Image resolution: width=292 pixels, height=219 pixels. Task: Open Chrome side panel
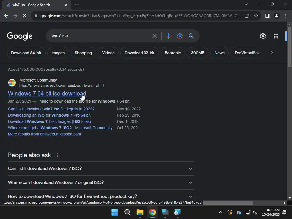267,16
